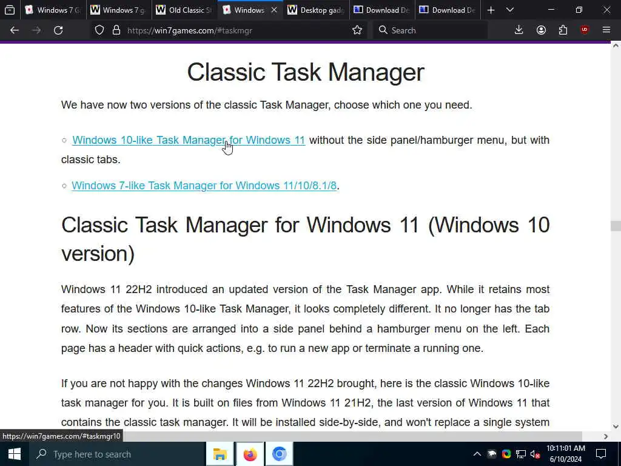Show site security padlock info
The width and height of the screenshot is (621, 466).
116,30
